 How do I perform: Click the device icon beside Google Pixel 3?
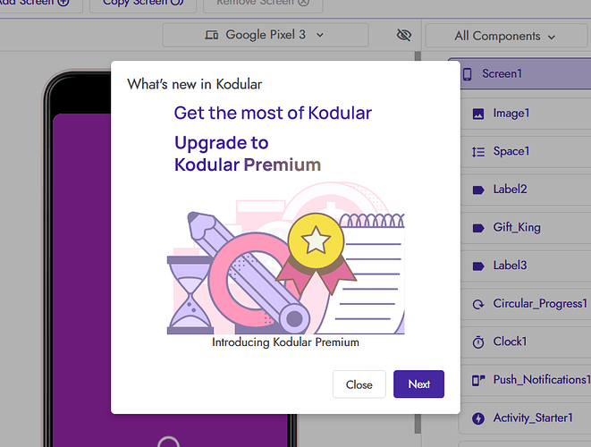click(211, 35)
